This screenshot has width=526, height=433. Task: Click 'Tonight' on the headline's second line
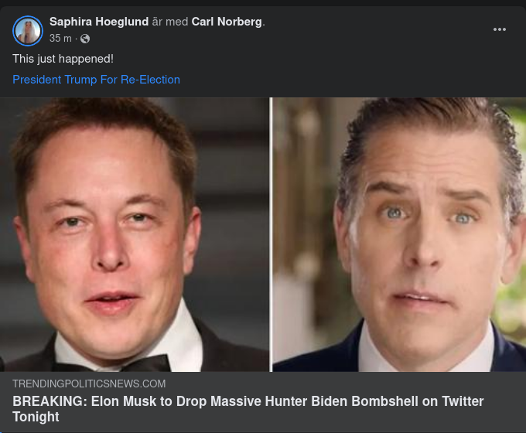click(36, 417)
